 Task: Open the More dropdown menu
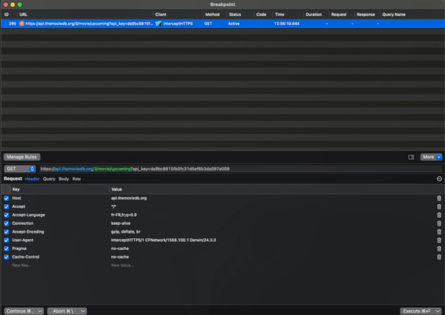(x=431, y=157)
